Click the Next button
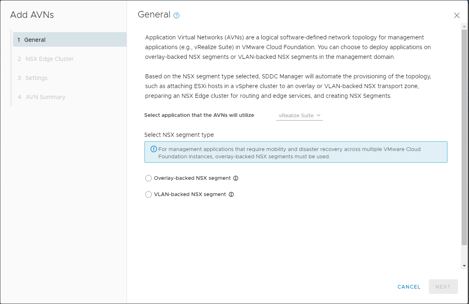The width and height of the screenshot is (469, 304). [443, 287]
